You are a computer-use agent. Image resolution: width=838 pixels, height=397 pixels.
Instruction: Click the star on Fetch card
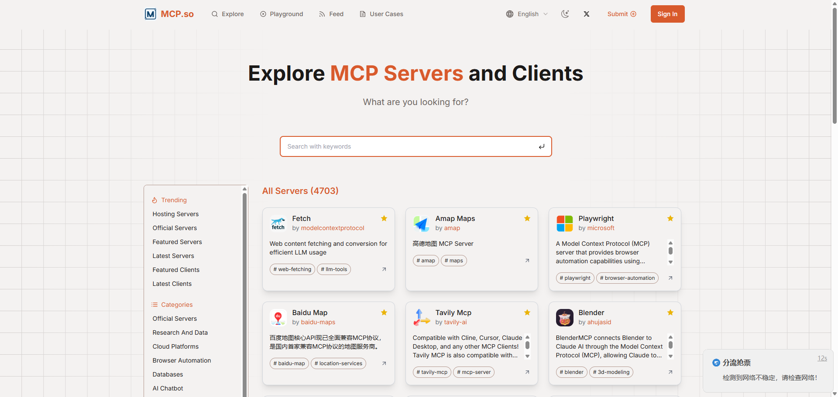point(384,218)
